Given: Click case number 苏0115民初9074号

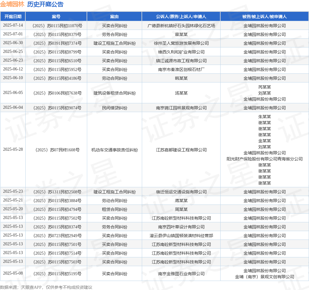Looking at the screenshot, I should [57, 108].
